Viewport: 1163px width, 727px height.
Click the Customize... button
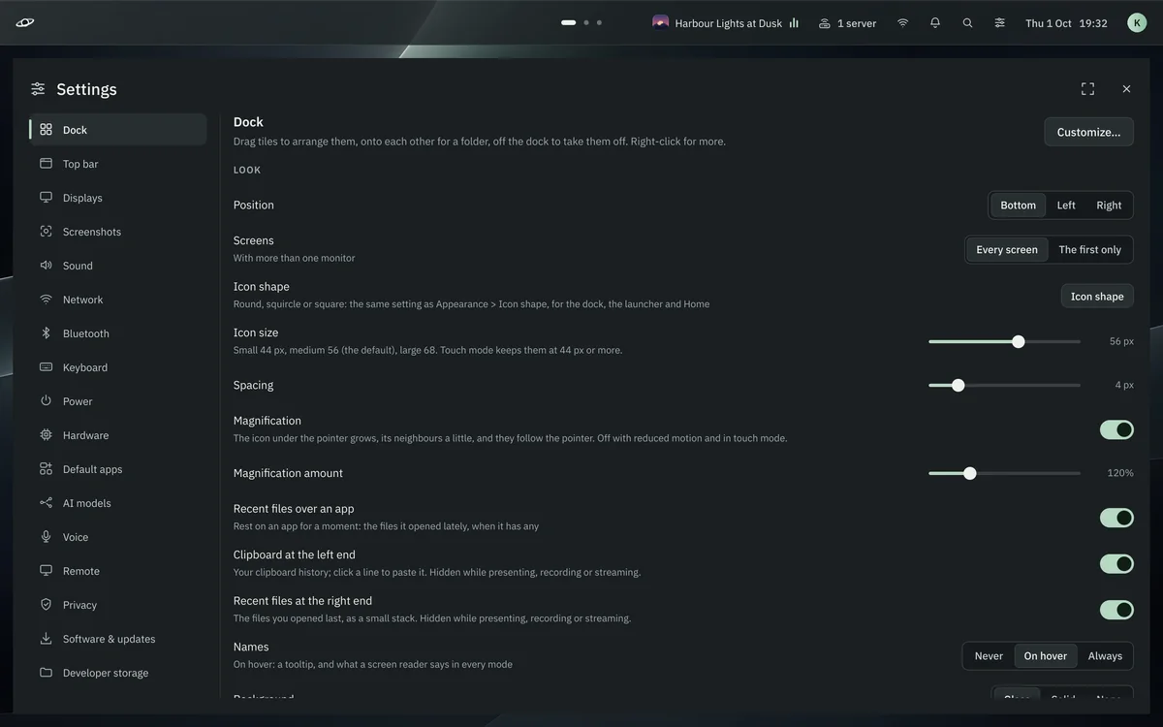point(1088,132)
